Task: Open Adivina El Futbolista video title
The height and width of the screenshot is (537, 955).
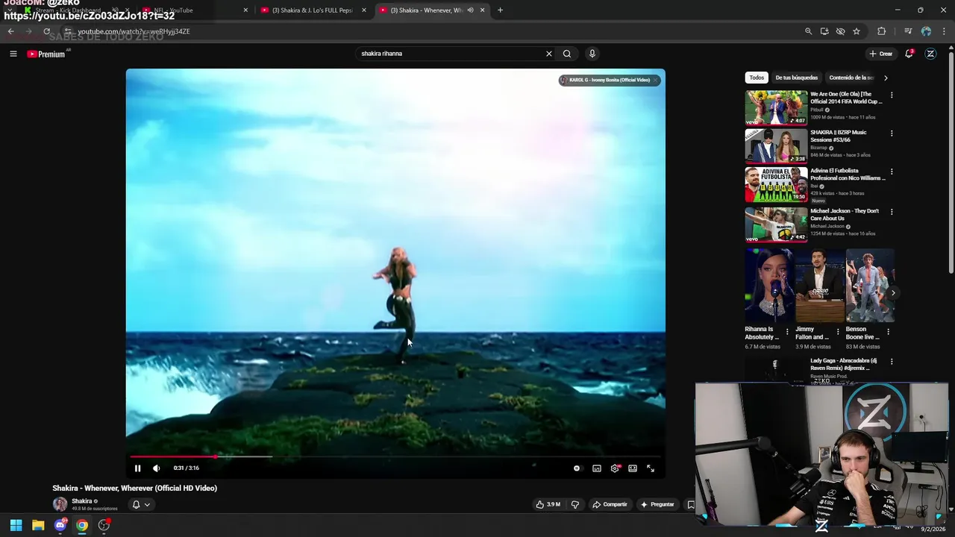Action: (x=848, y=175)
